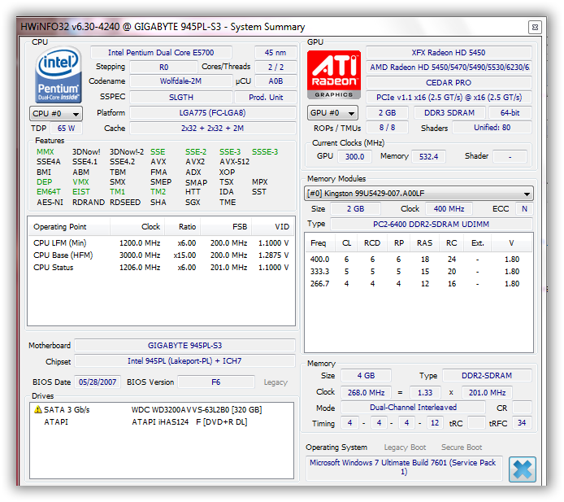Click the ATI Radeon Graphics logo
Viewport: 564px width, 502px height.
(x=334, y=75)
